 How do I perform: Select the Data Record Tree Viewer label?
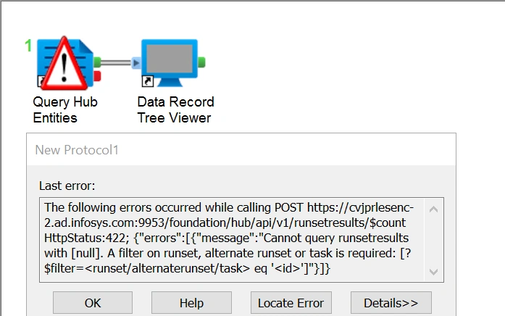coord(175,109)
